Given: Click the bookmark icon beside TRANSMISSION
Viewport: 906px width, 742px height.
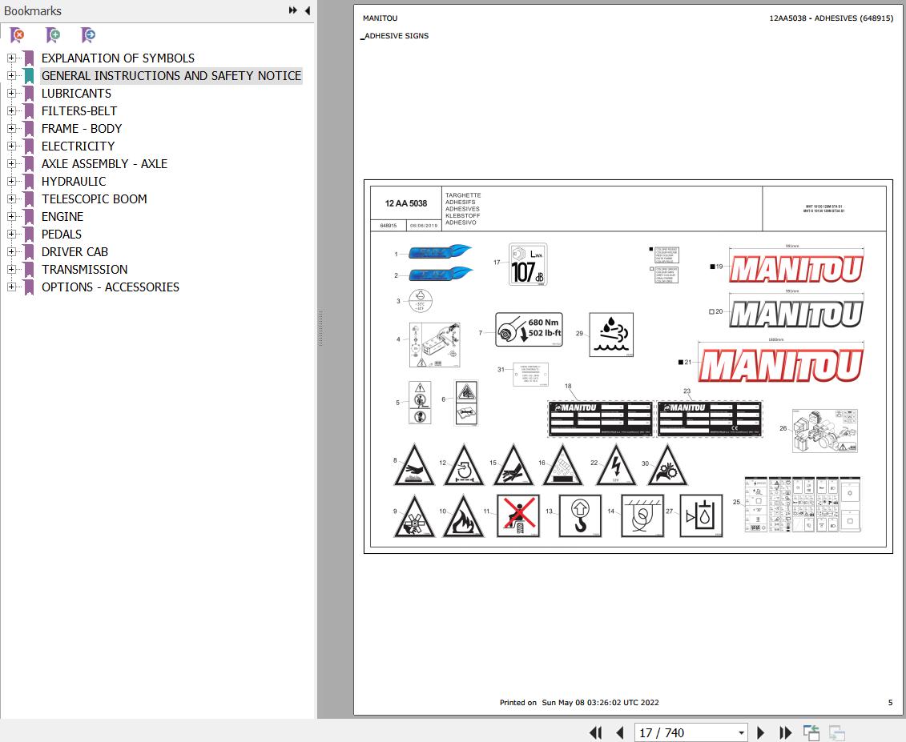Looking at the screenshot, I should point(29,270).
